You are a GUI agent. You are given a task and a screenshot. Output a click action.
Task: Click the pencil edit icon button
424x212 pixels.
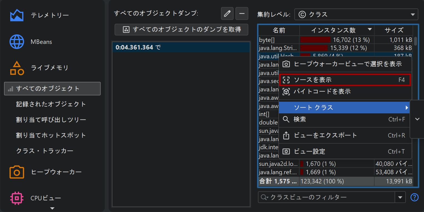[227, 14]
